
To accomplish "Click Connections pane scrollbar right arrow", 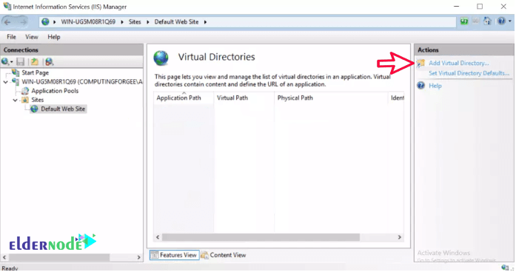I will [139, 257].
